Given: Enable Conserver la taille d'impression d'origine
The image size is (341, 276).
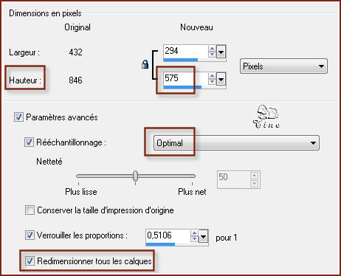Looking at the screenshot, I should pyautogui.click(x=30, y=210).
